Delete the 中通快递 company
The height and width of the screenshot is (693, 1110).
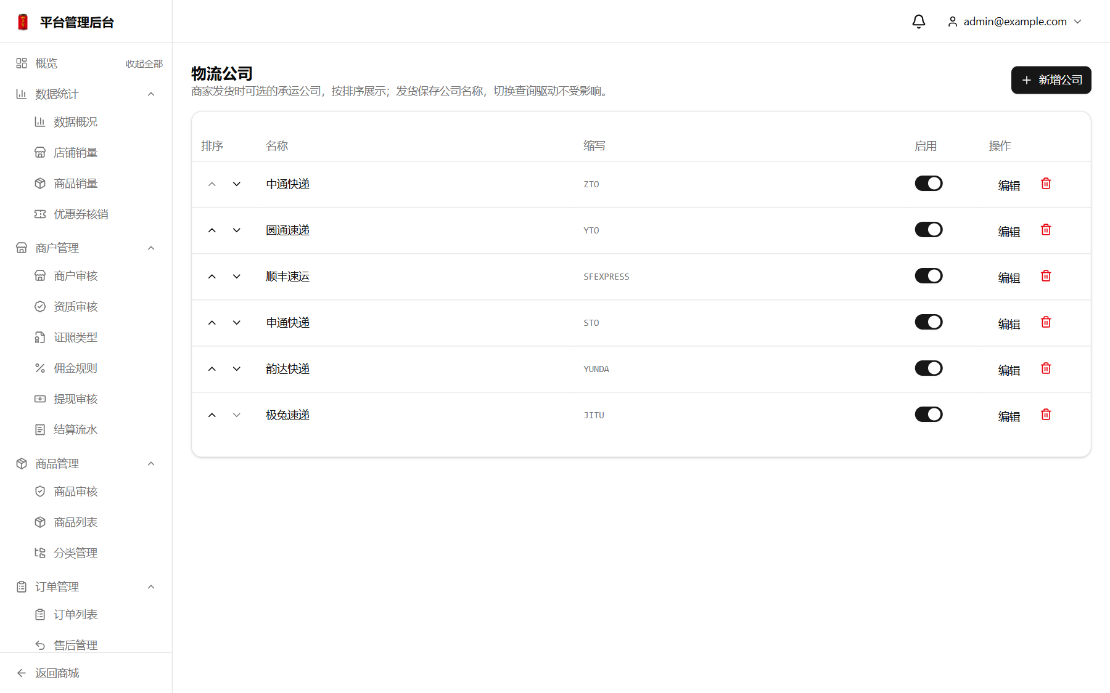tap(1046, 184)
